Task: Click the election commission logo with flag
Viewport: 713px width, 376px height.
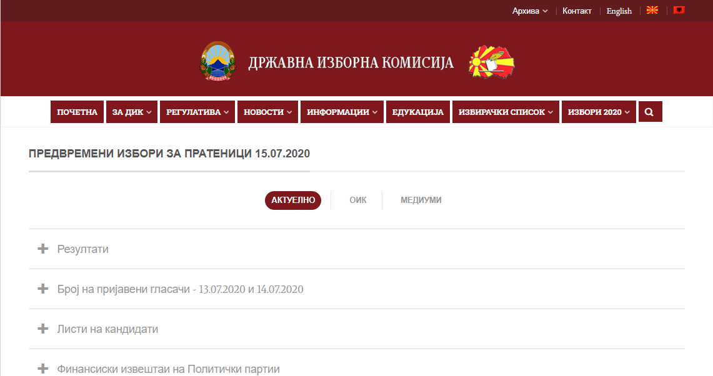Action: pos(492,62)
